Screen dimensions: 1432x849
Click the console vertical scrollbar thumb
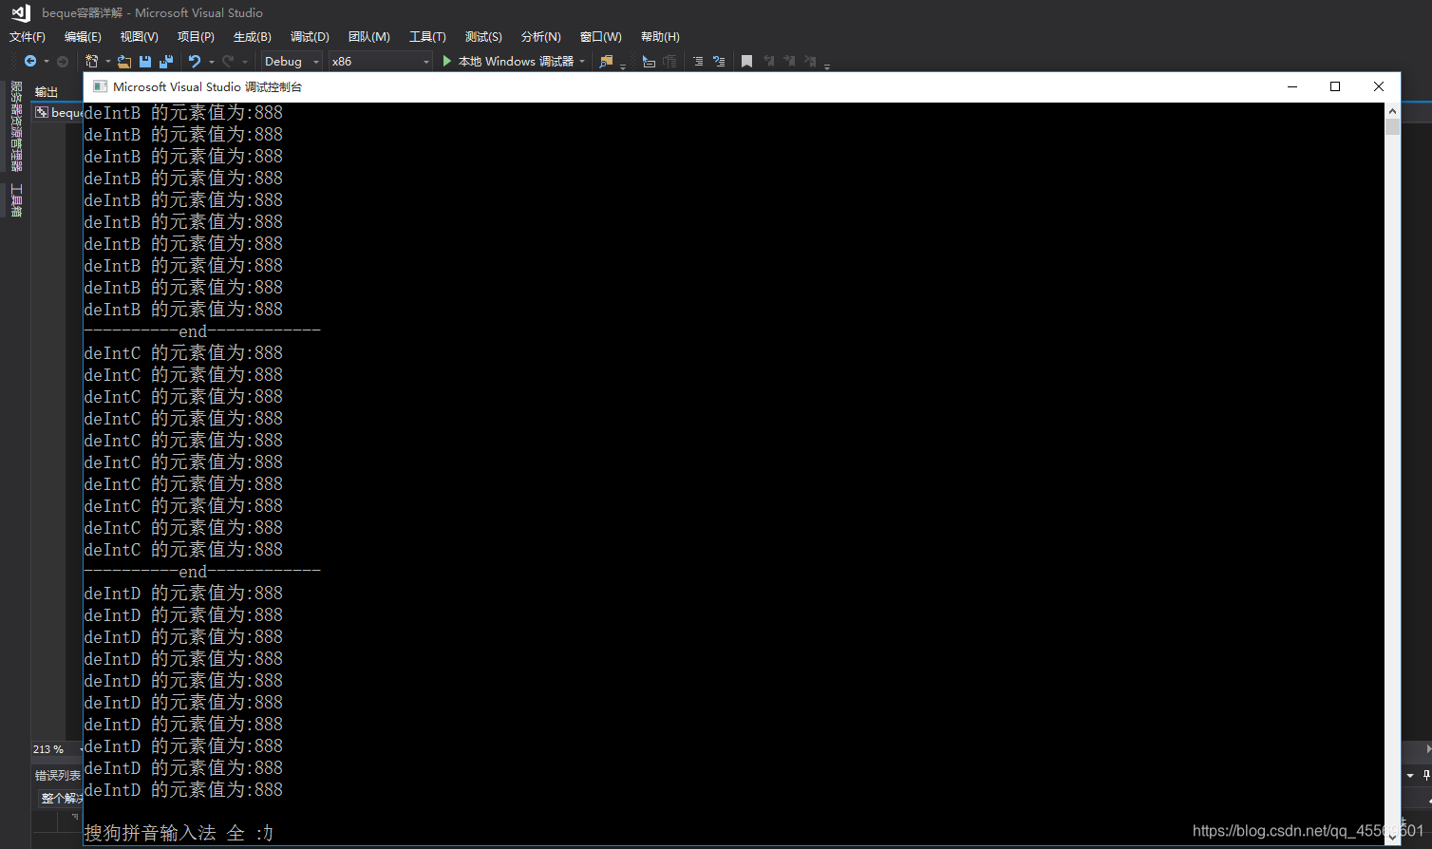coord(1393,127)
